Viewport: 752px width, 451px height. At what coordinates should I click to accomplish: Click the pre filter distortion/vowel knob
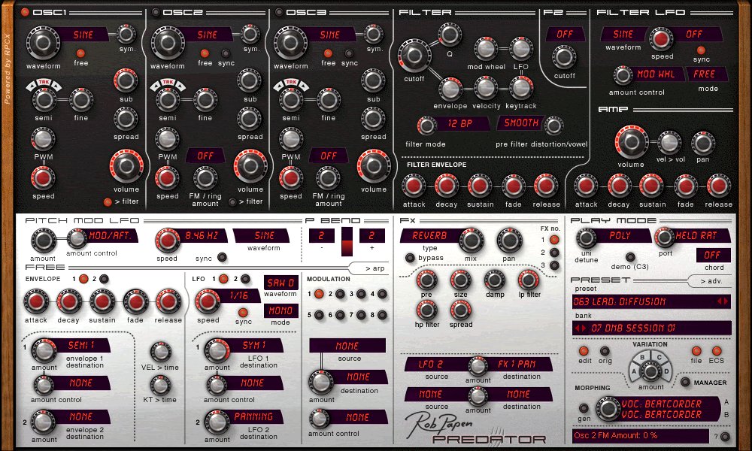tap(553, 126)
